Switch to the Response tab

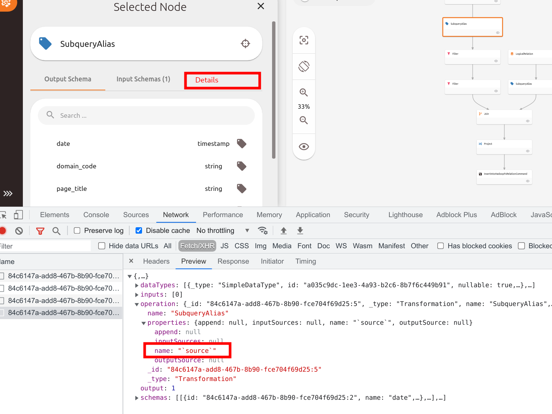click(233, 261)
